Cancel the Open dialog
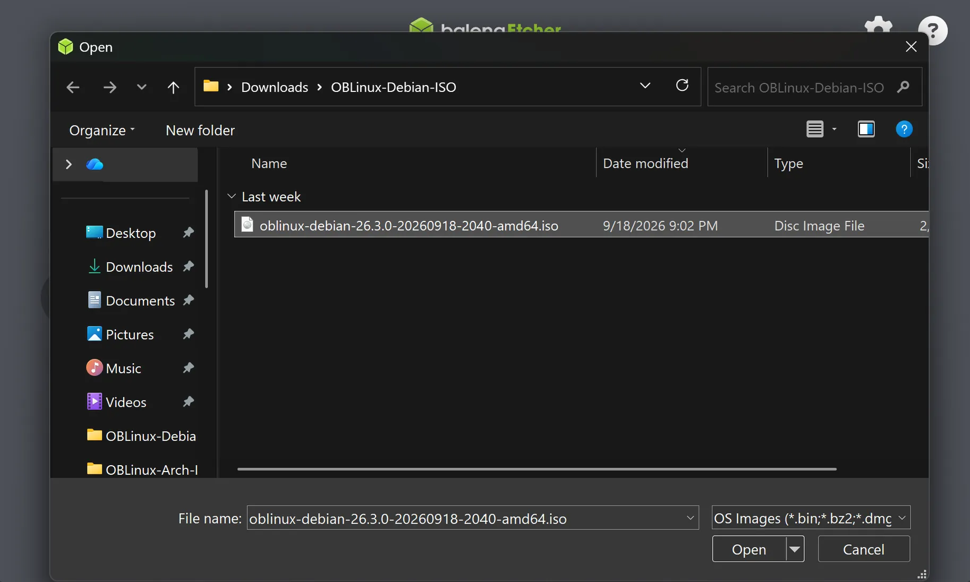 864,549
